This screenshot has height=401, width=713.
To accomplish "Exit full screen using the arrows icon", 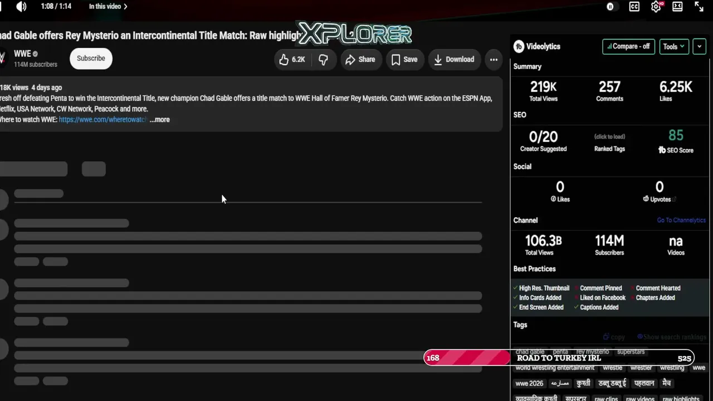I will [x=699, y=7].
